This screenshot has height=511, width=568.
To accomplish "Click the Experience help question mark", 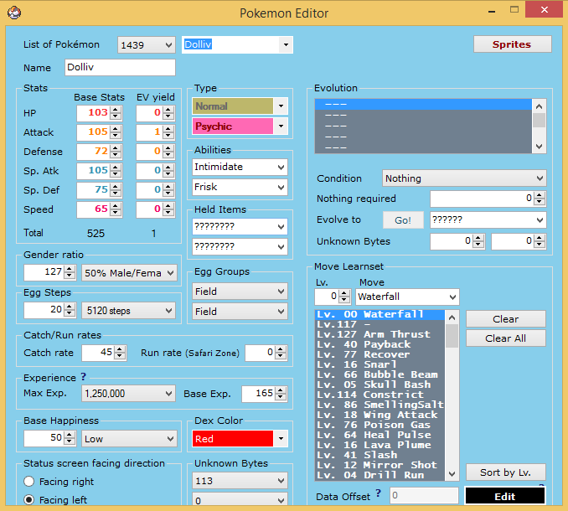I will 83,377.
